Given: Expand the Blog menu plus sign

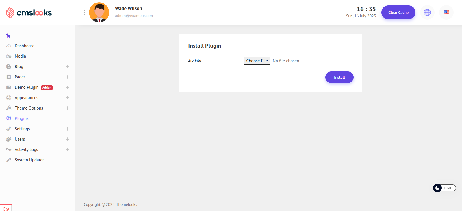Looking at the screenshot, I should point(67,67).
